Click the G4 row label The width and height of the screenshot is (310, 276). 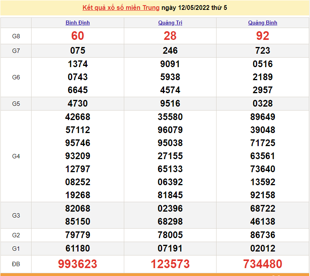(16, 156)
